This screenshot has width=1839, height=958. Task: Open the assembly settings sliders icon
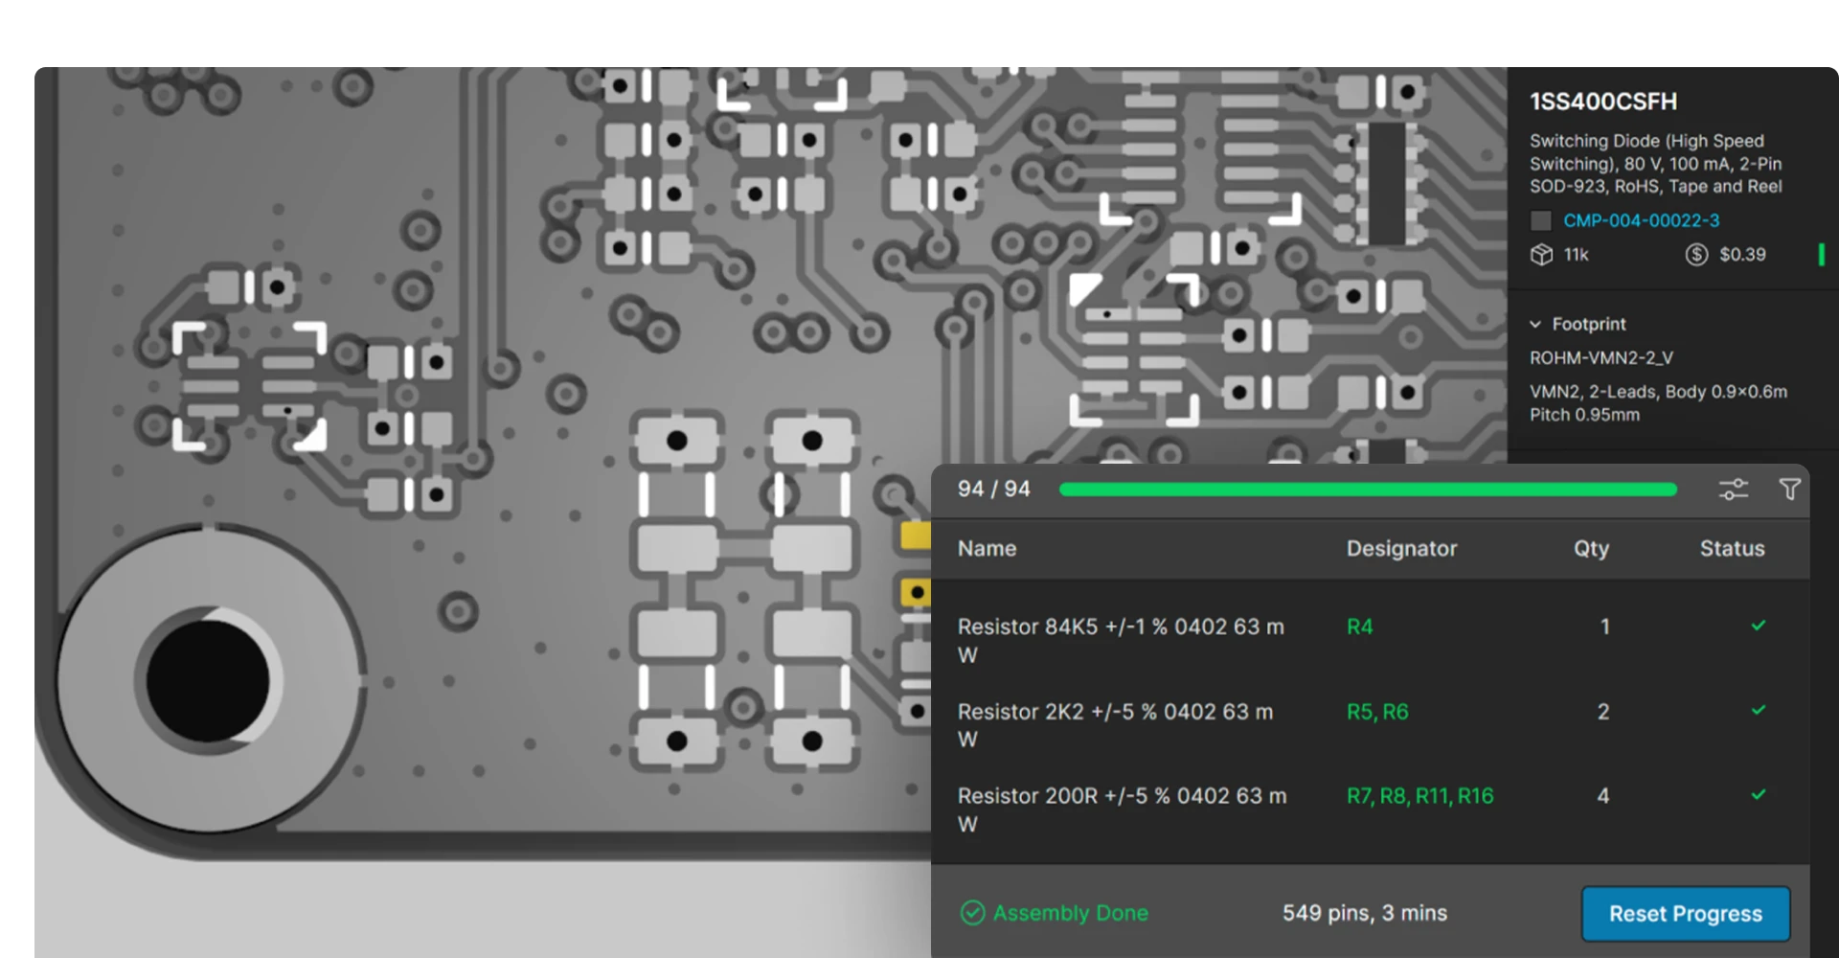(1734, 490)
